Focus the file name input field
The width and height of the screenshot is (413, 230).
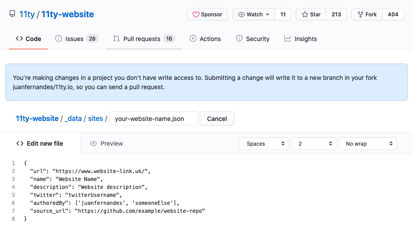(153, 118)
